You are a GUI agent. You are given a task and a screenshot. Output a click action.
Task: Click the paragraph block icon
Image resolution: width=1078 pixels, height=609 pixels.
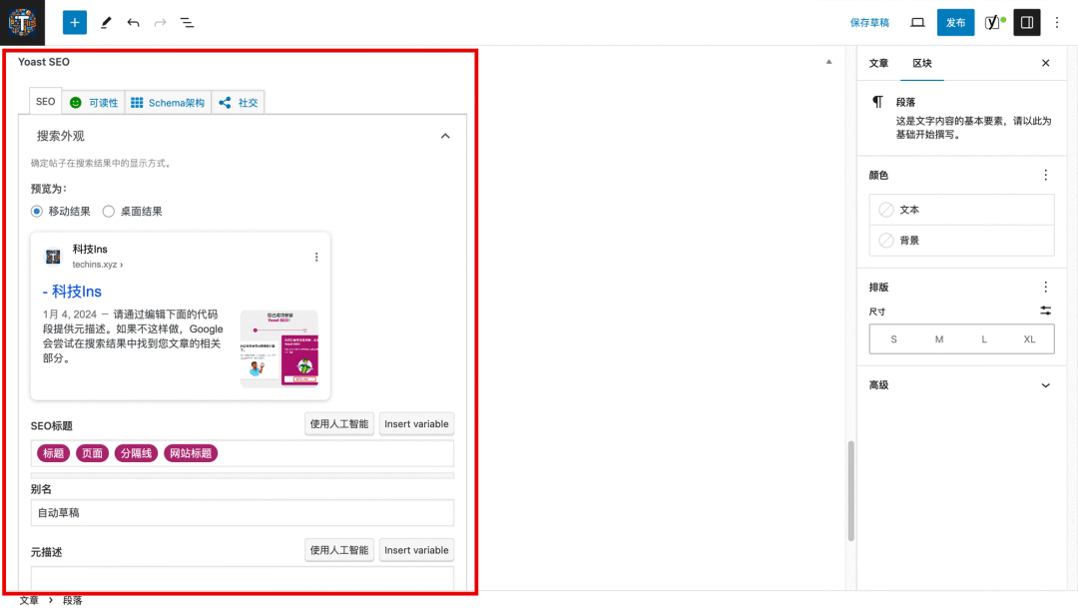[878, 103]
